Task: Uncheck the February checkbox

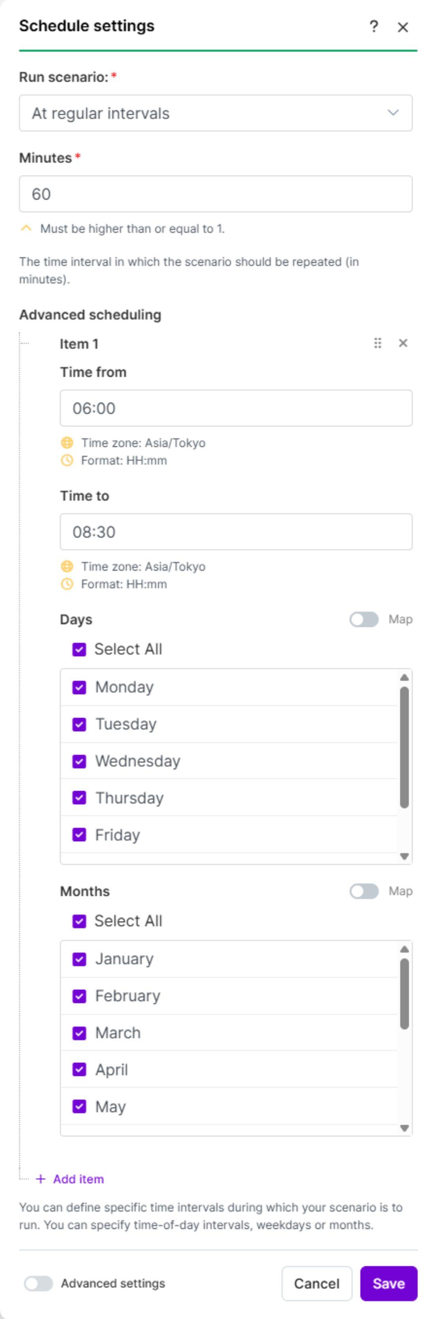Action: pyautogui.click(x=79, y=996)
